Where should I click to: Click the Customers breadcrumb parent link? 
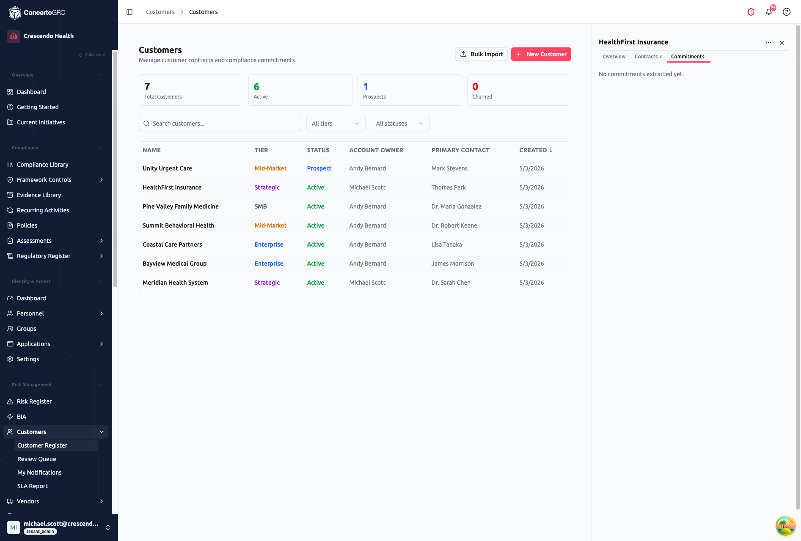point(160,12)
